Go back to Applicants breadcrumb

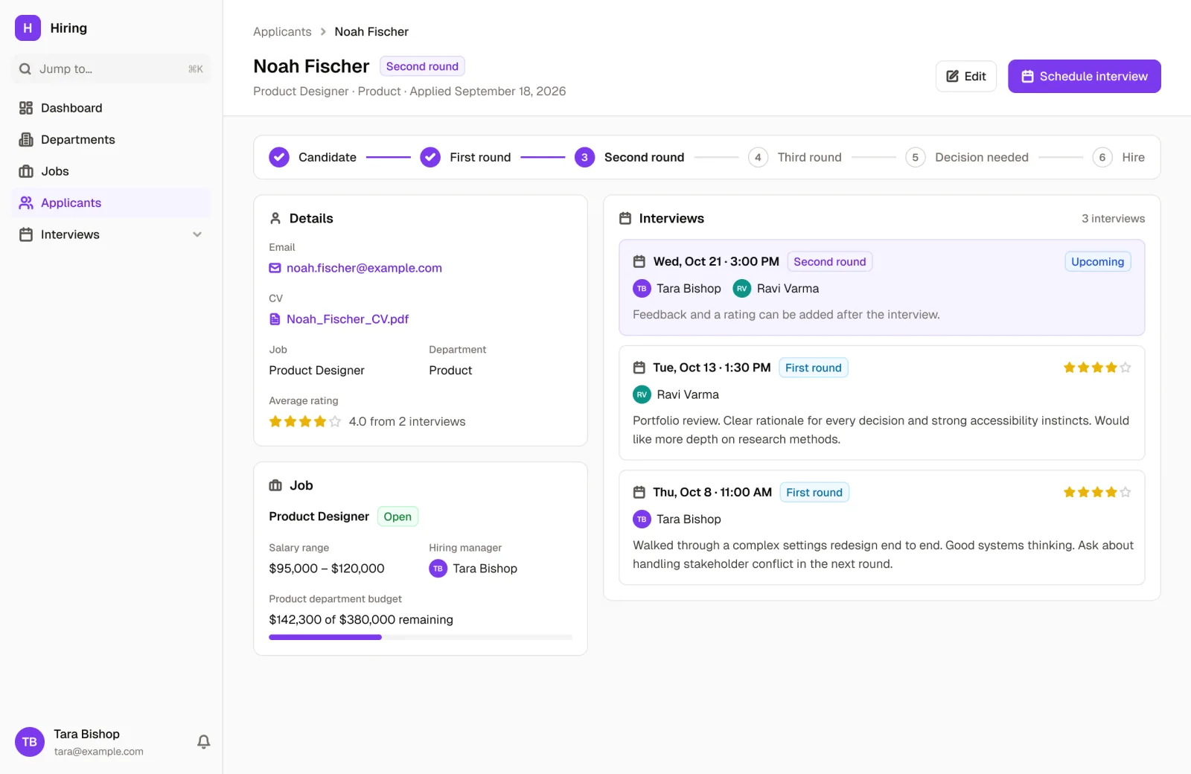[x=282, y=32]
